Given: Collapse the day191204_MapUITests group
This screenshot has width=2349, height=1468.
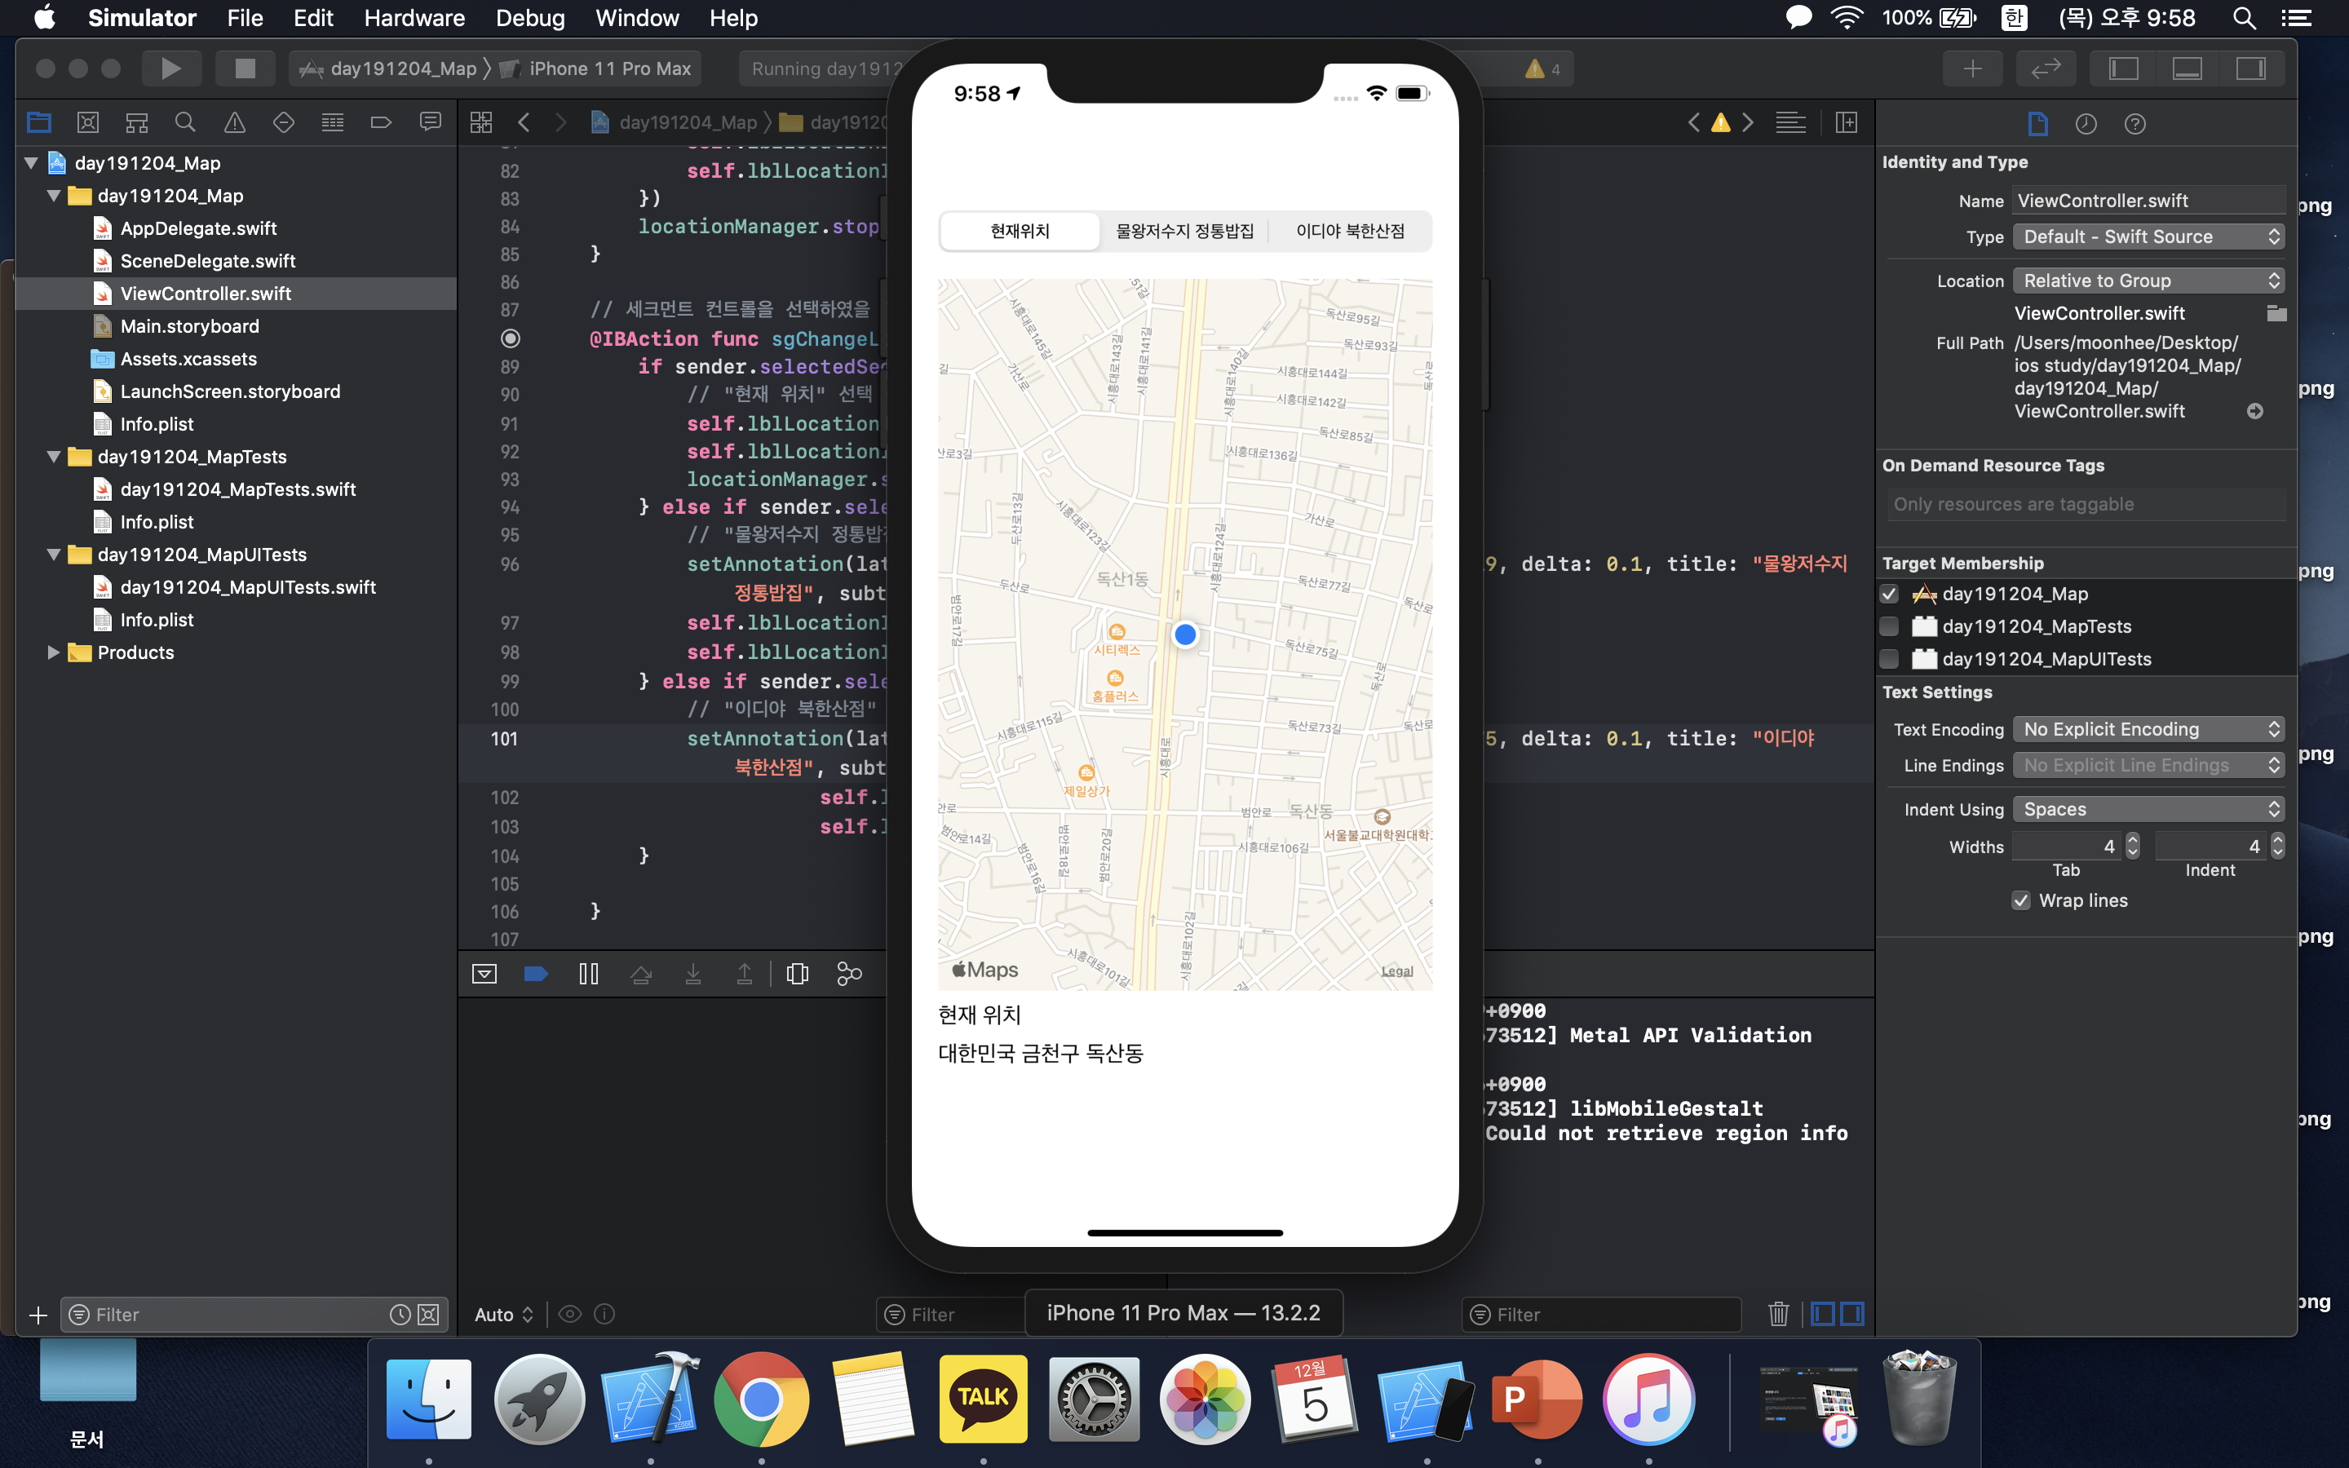Looking at the screenshot, I should pyautogui.click(x=53, y=555).
